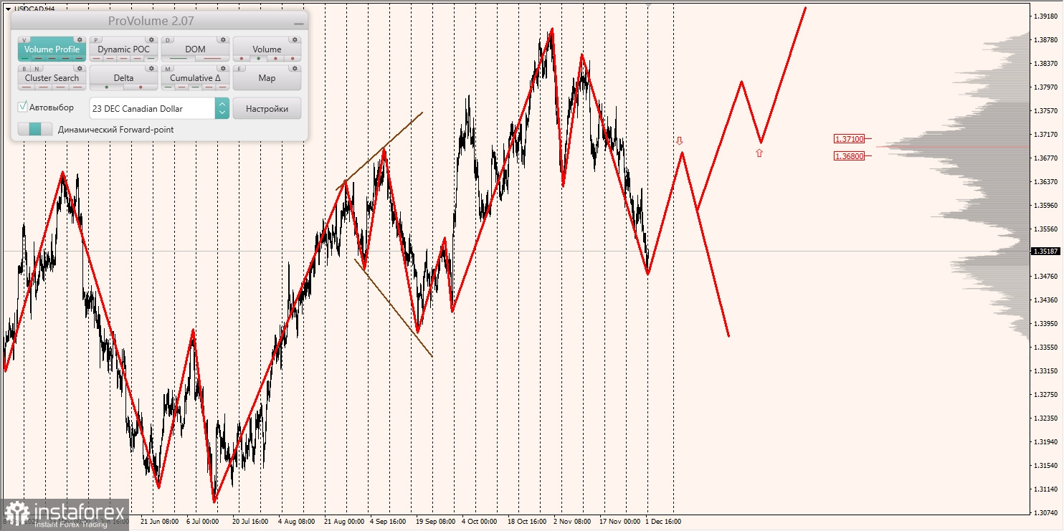The width and height of the screenshot is (1064, 531).
Task: Switch to Dynamic POC mode
Action: click(124, 49)
